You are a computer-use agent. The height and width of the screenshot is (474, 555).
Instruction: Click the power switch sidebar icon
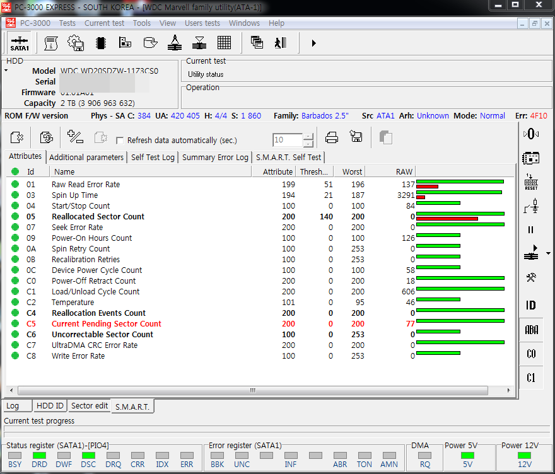pyautogui.click(x=531, y=206)
